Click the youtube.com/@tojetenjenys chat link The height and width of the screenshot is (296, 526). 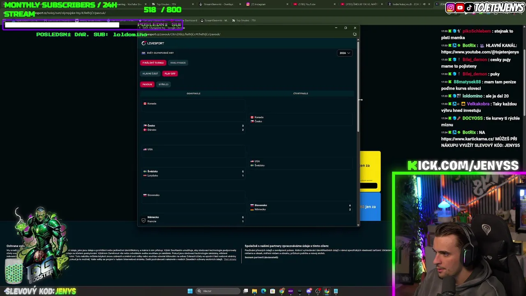coord(480,52)
